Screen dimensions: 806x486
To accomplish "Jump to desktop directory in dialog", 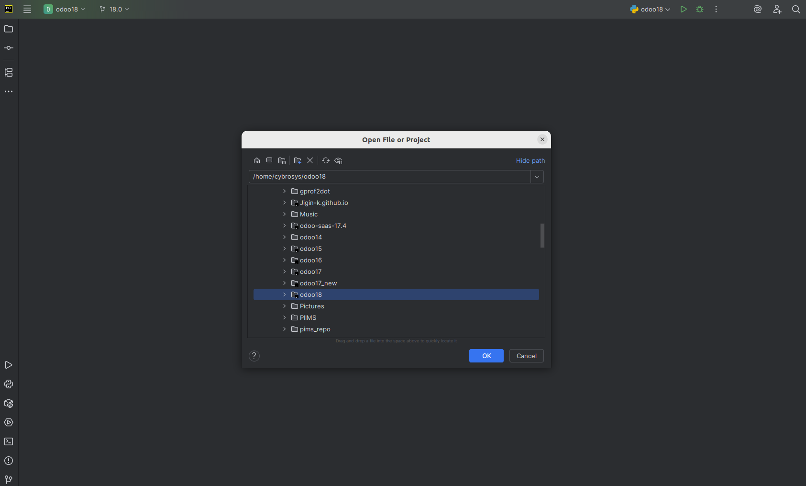I will tap(269, 160).
